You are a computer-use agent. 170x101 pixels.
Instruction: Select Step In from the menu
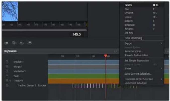tap(129, 21)
